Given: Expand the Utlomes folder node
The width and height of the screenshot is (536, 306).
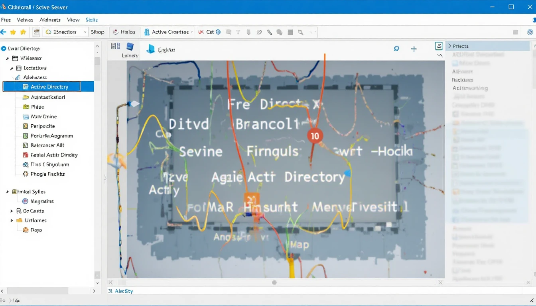Looking at the screenshot, I should coord(12,220).
